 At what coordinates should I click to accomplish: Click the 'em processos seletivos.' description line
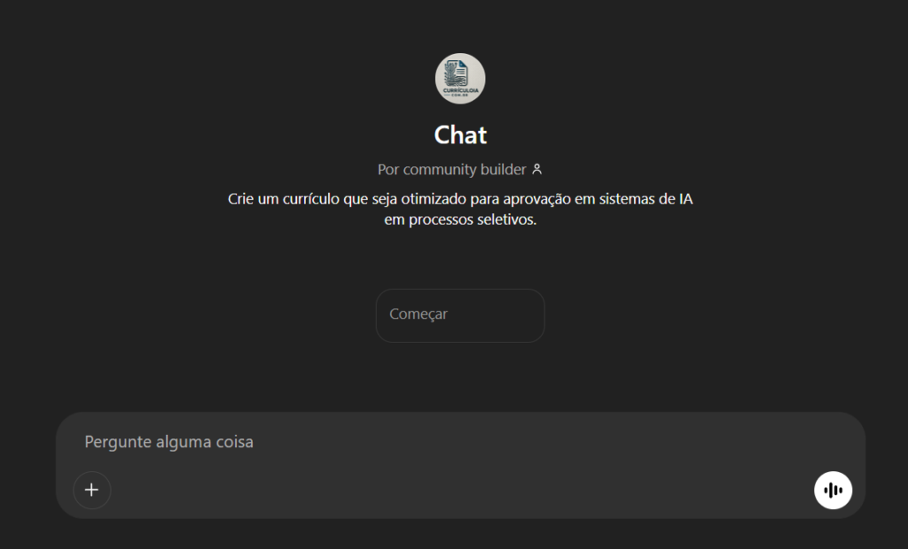pos(460,220)
